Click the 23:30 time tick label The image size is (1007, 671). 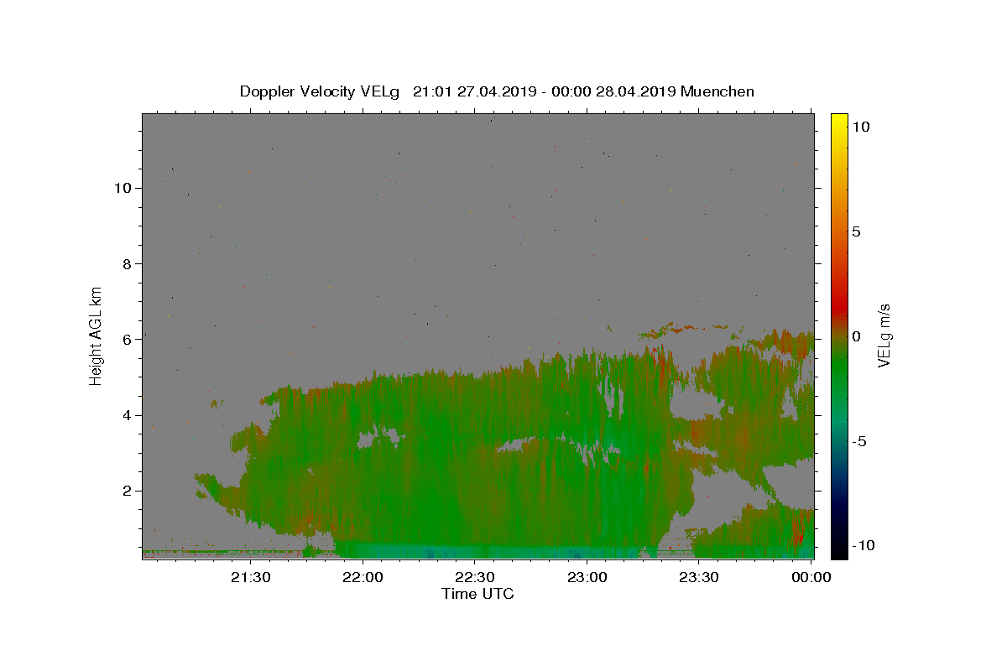699,577
